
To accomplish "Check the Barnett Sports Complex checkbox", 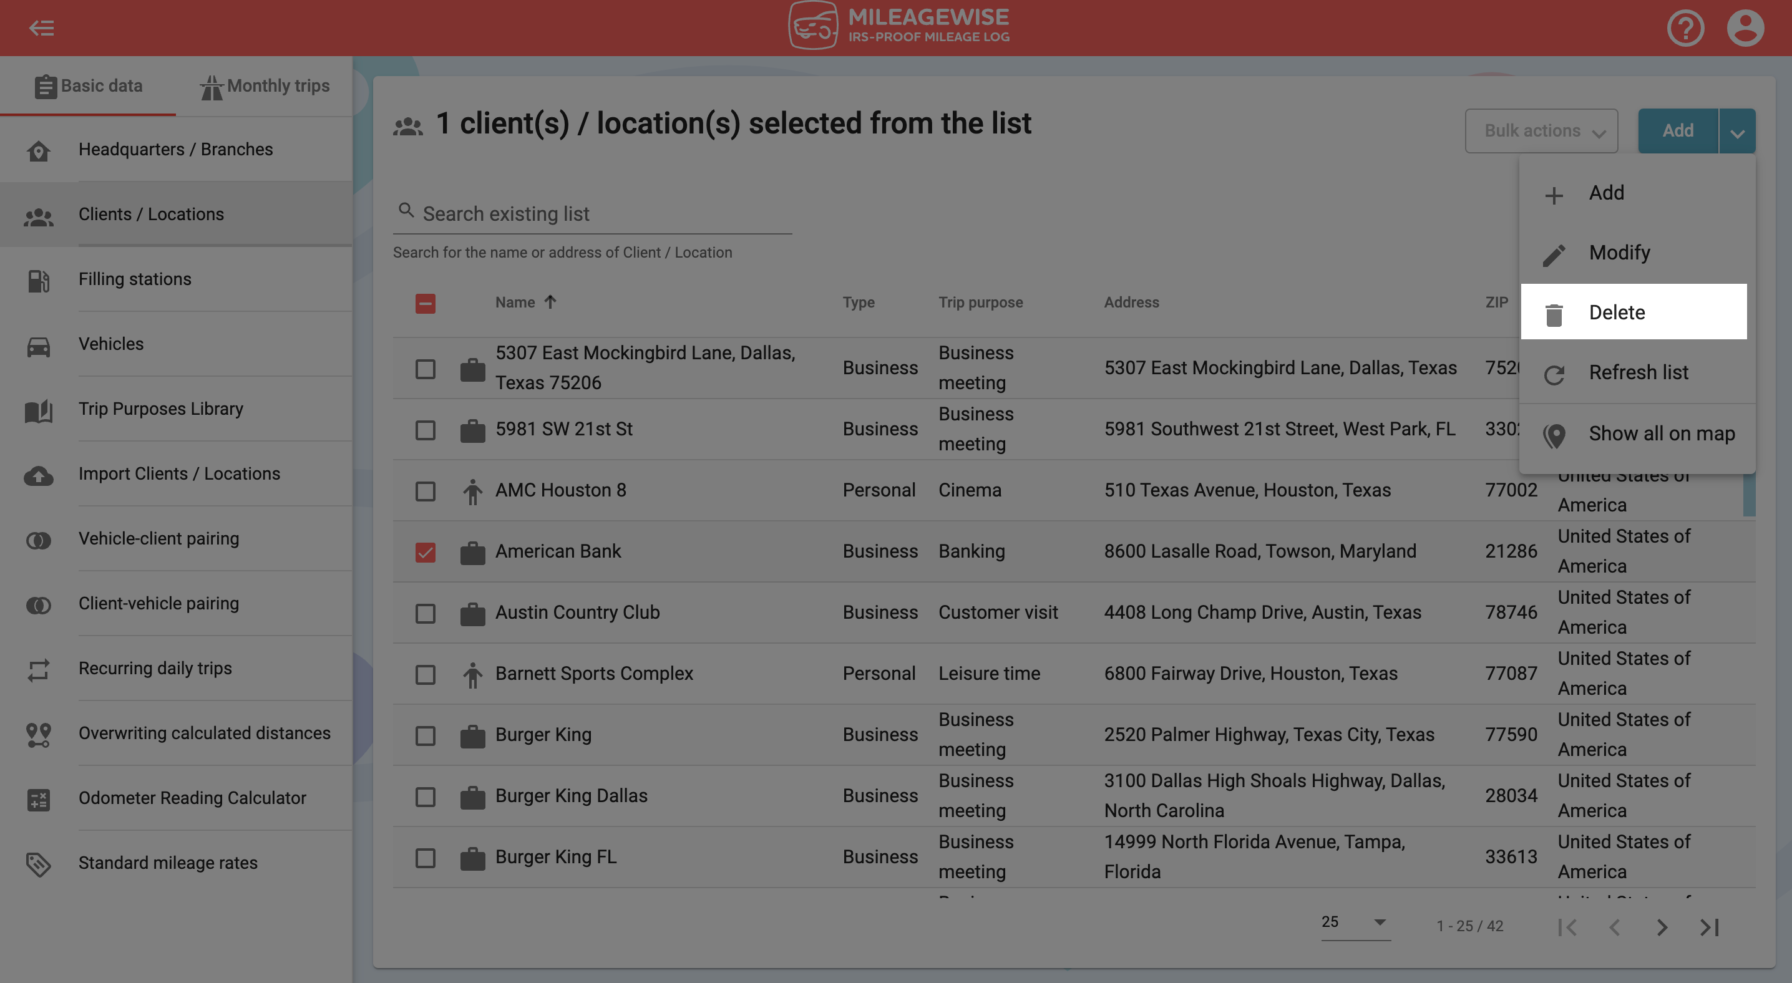I will click(425, 674).
